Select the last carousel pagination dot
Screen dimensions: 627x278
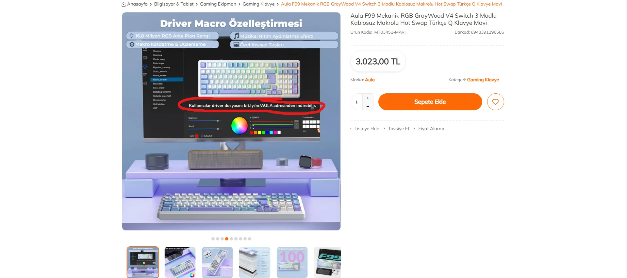(250, 239)
